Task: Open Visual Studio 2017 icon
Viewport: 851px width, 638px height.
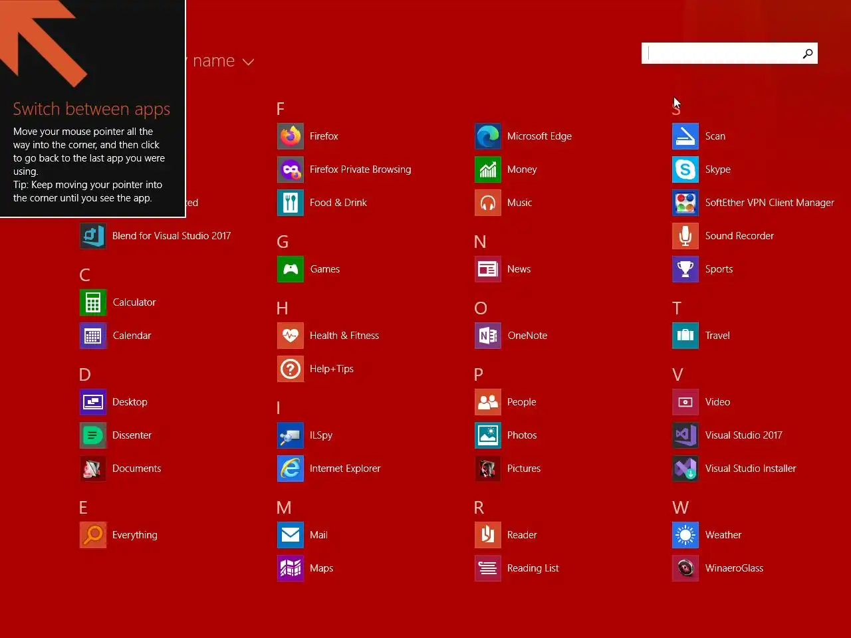Action: [685, 435]
